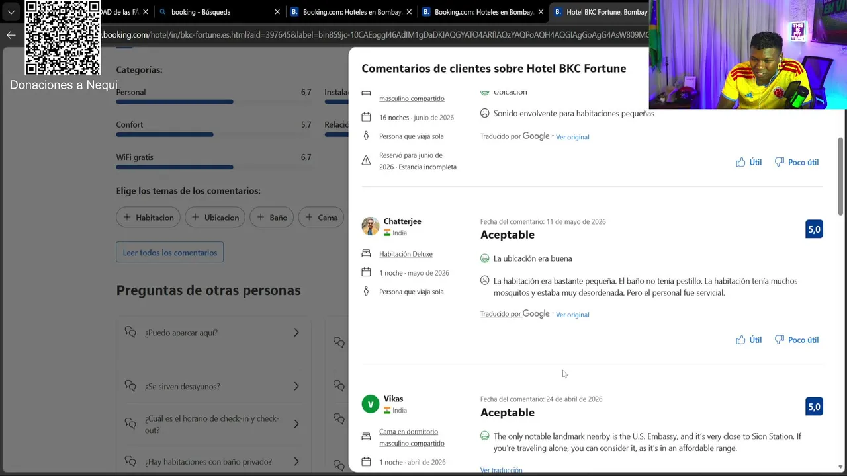
Task: Open Vikas's 'Cama en dormitorio masculino compartido' link
Action: tap(412, 438)
